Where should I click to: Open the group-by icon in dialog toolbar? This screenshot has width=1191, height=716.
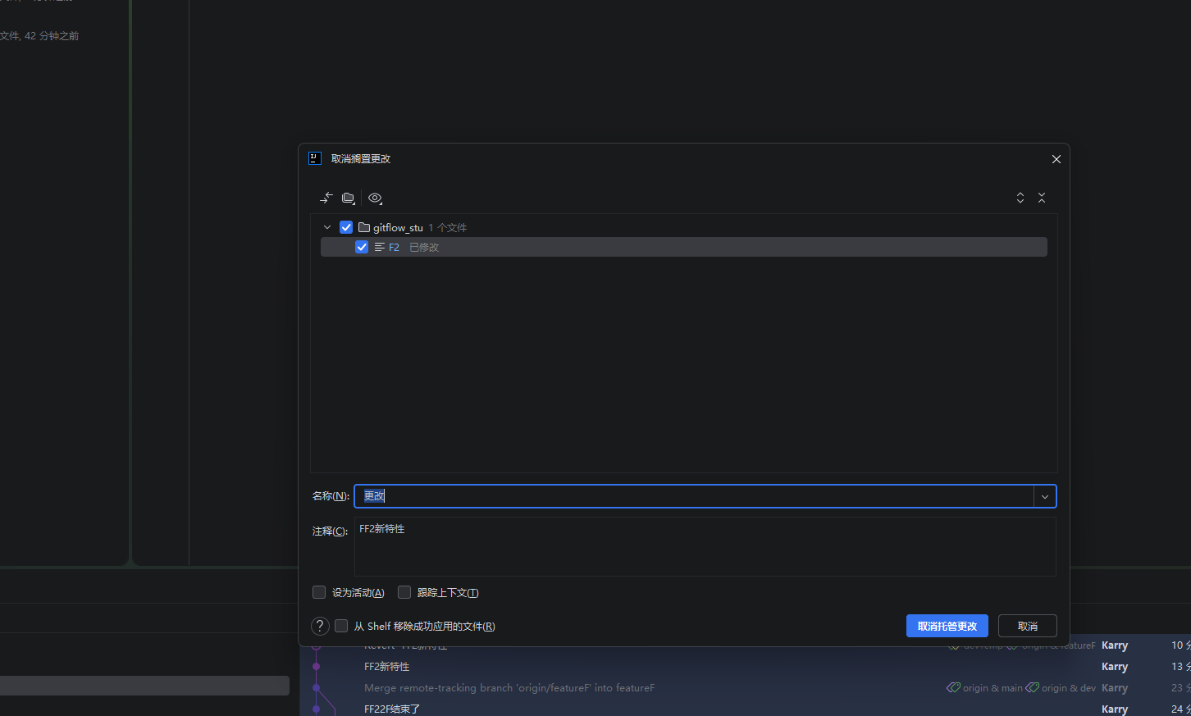tap(349, 198)
